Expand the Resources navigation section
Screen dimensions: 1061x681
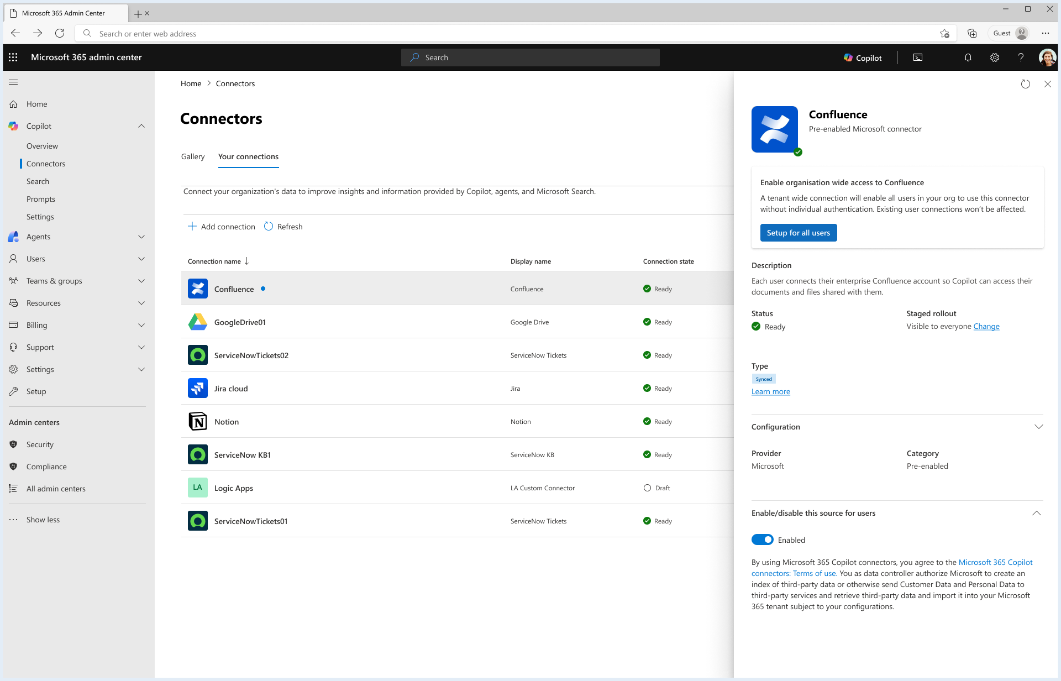(141, 303)
